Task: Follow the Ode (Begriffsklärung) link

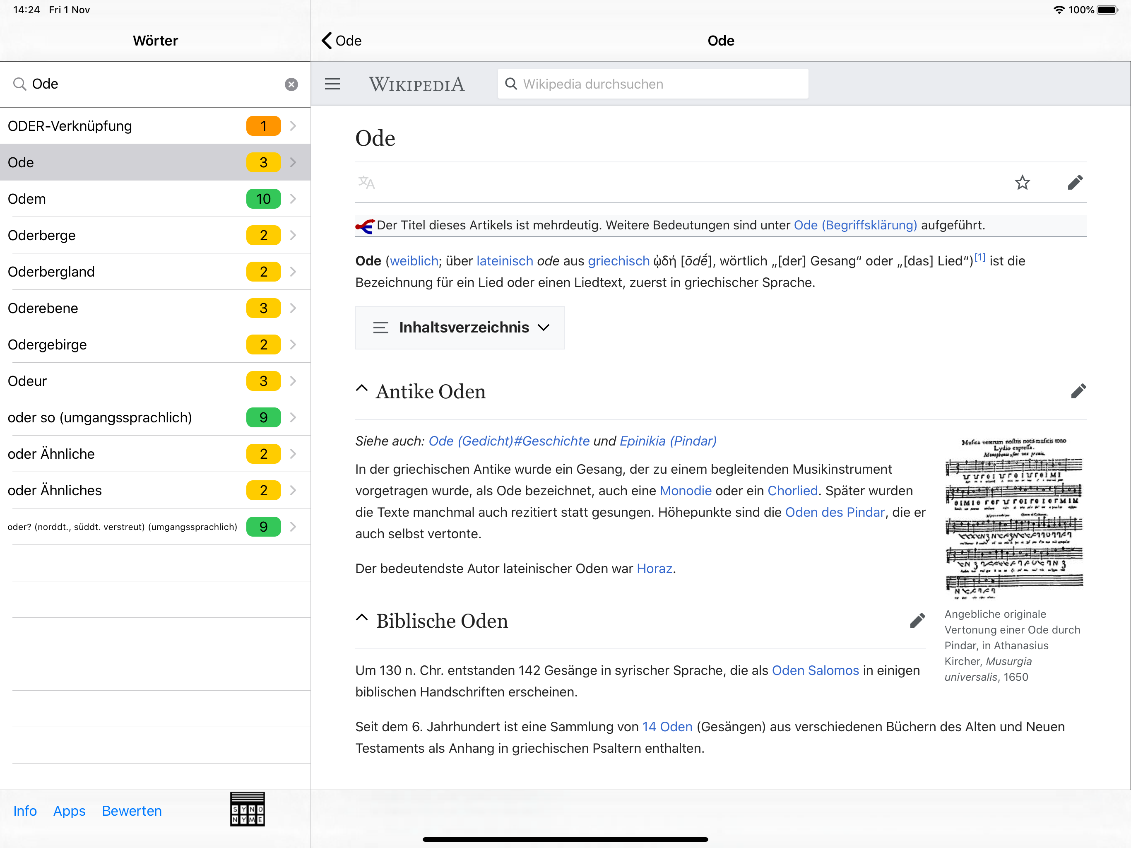Action: [x=855, y=225]
